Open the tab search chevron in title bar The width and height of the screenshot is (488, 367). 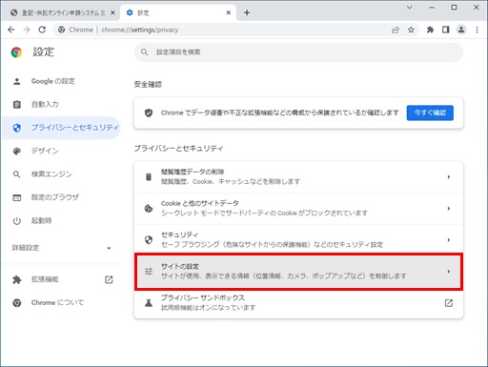click(410, 8)
